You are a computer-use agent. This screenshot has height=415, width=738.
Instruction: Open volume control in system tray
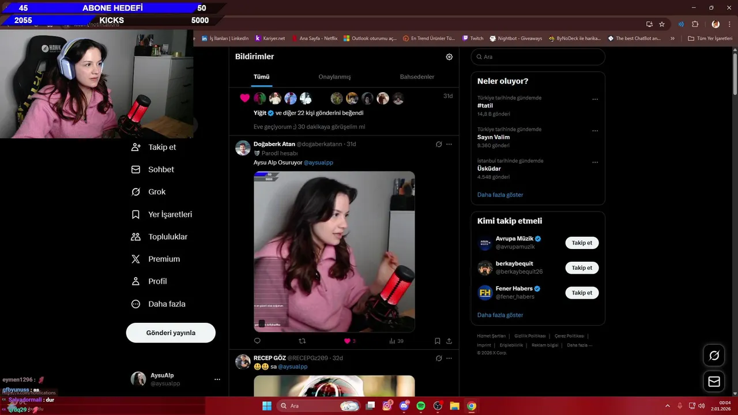pos(701,406)
